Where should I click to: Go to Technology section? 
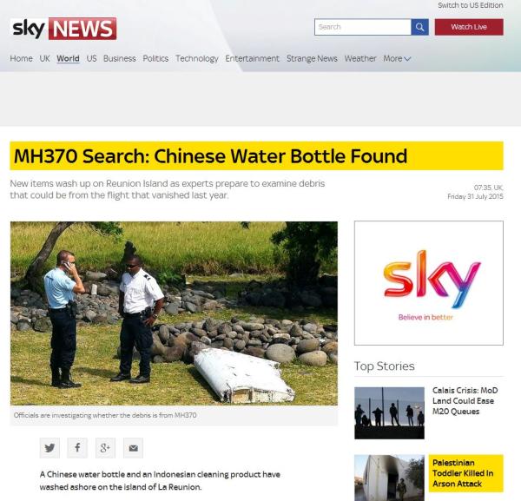tap(197, 58)
